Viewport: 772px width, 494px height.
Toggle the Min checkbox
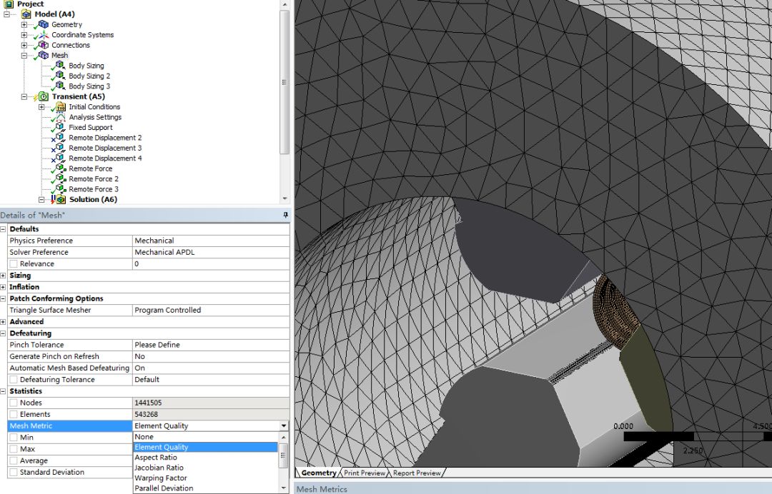click(x=14, y=438)
